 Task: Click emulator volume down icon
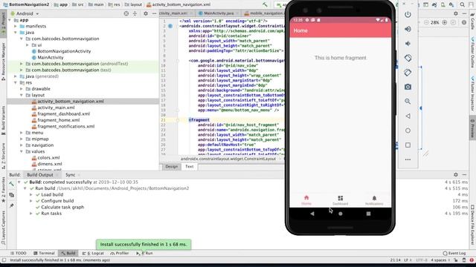(x=408, y=44)
